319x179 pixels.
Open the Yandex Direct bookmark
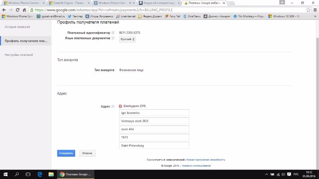[150, 16]
